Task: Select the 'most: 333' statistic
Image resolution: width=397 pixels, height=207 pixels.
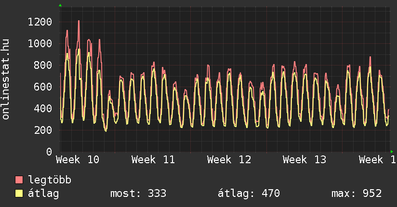Action: pyautogui.click(x=138, y=194)
